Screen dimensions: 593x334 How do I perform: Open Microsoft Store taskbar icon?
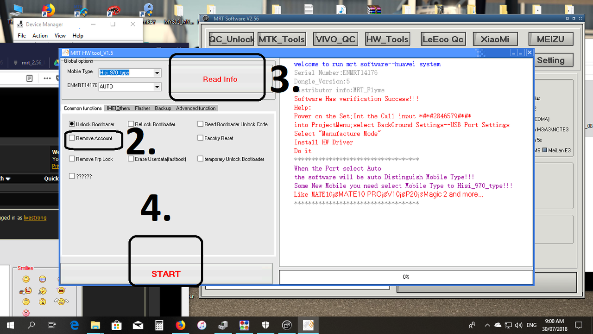point(116,325)
